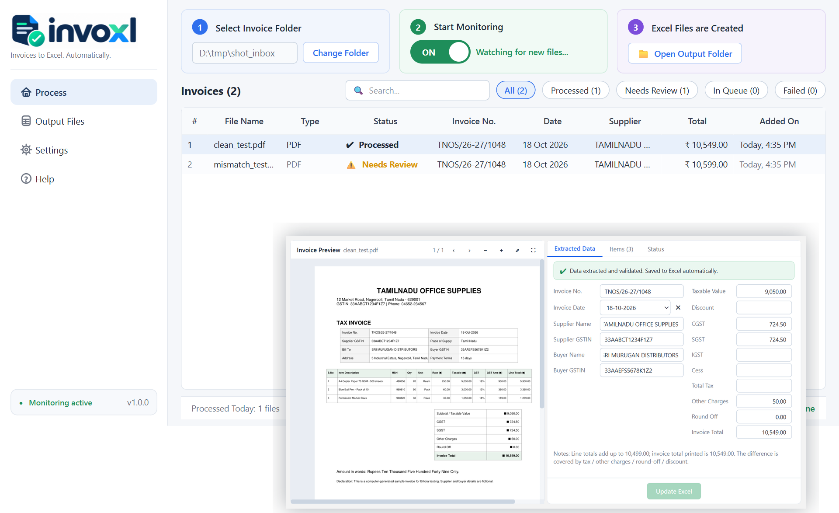The width and height of the screenshot is (839, 513).
Task: Click the fit-to-width arrows icon in preview
Action: tap(517, 250)
